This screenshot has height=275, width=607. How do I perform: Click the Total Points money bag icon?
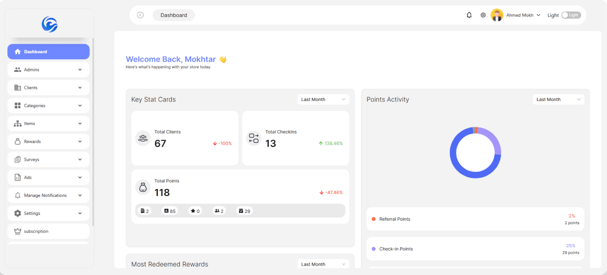coord(143,187)
